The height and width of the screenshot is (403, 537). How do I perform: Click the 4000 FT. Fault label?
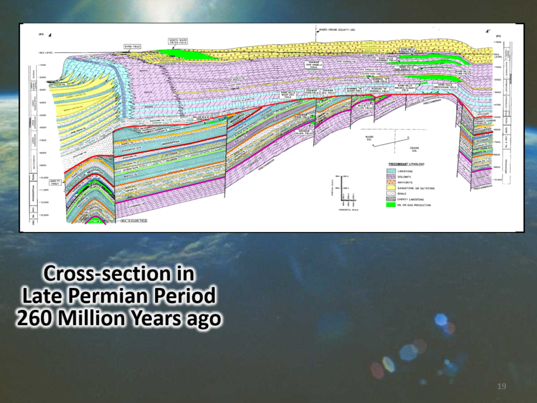point(55,182)
